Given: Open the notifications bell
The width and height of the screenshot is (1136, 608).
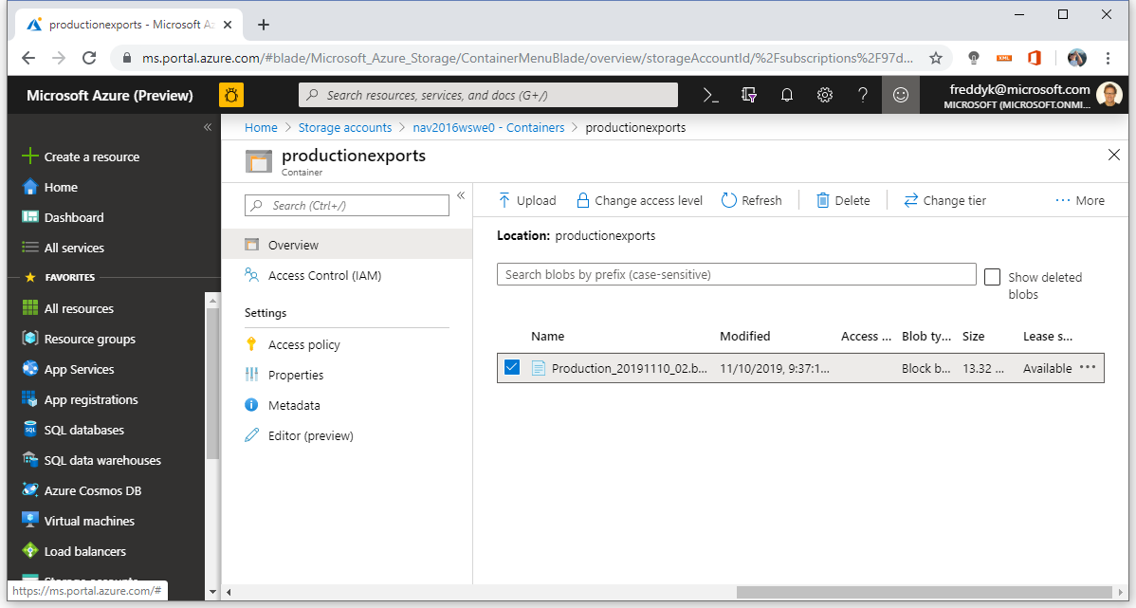Looking at the screenshot, I should tap(787, 95).
